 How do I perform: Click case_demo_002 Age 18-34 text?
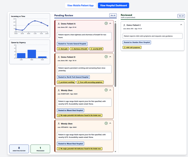[x=67, y=61]
